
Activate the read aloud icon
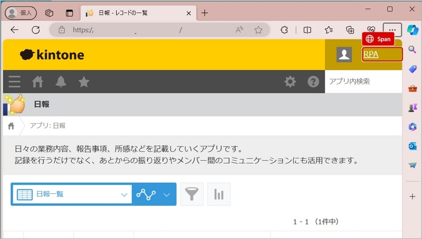point(239,30)
